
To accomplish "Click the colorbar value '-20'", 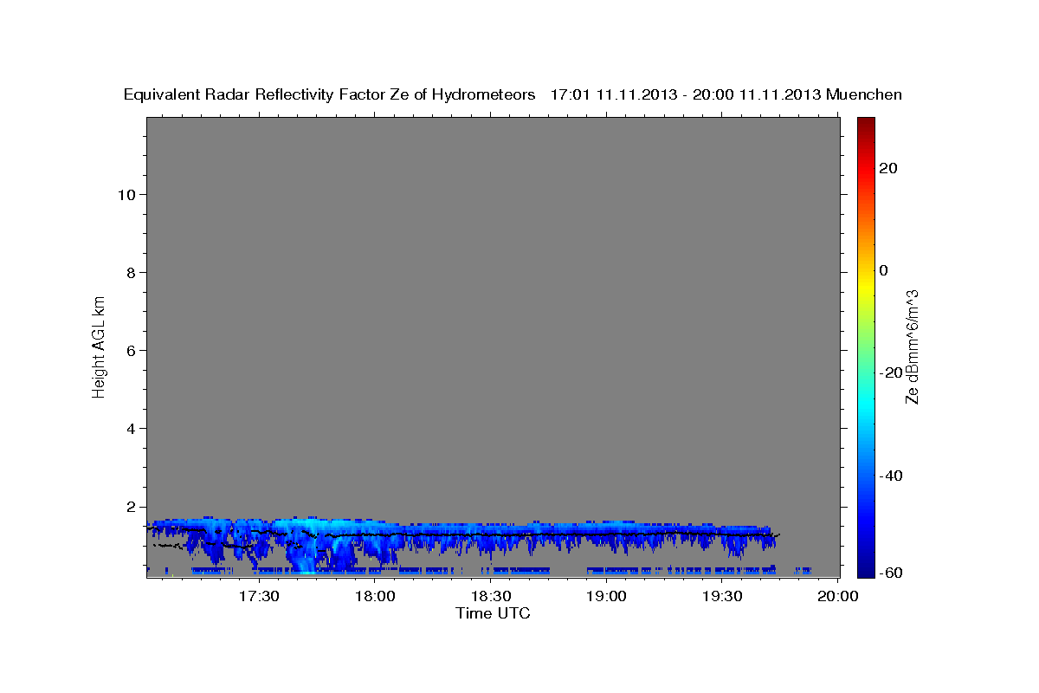I will [x=891, y=372].
